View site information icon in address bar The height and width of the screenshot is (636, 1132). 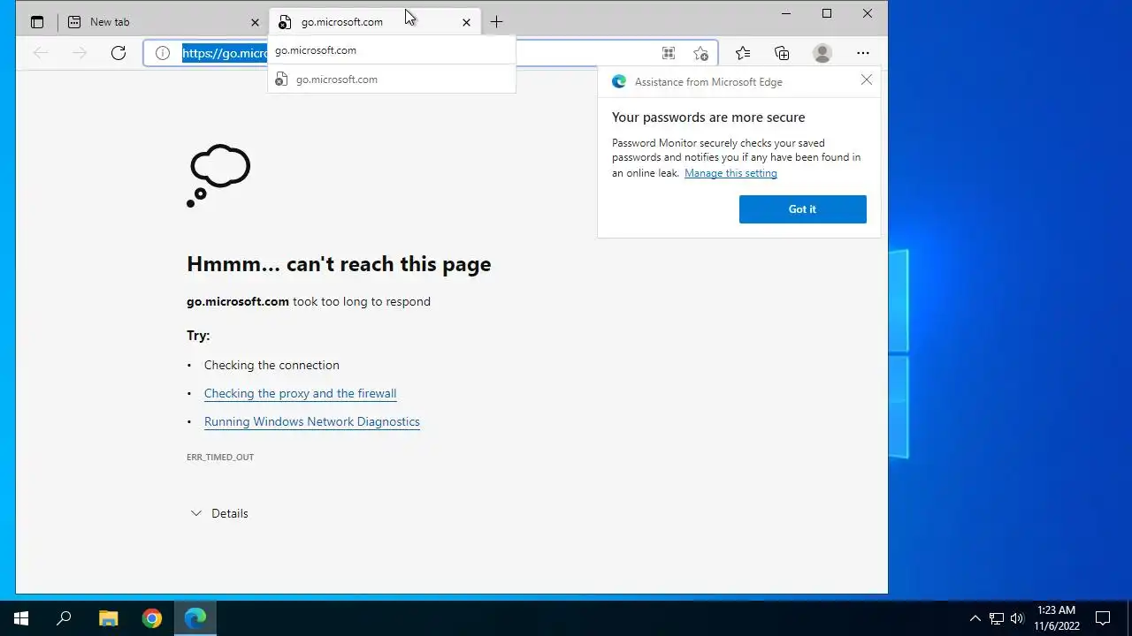(x=163, y=53)
